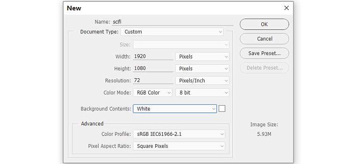Click the background color swatch
Screen dimensions: 352x164
pos(222,109)
